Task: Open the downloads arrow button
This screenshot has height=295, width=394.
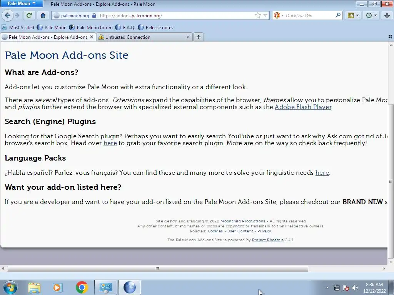Action: tap(387, 15)
